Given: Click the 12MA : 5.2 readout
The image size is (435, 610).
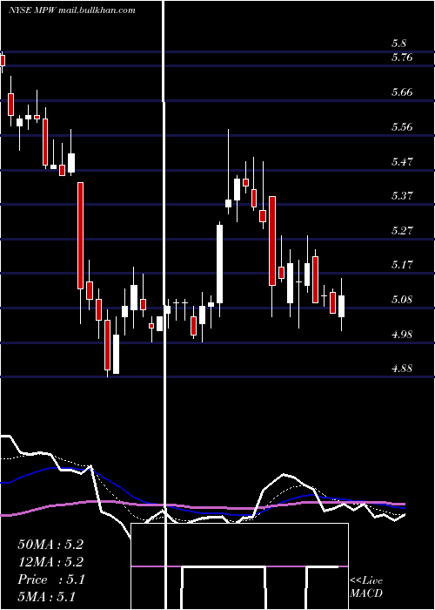Looking at the screenshot, I should click(x=50, y=562).
